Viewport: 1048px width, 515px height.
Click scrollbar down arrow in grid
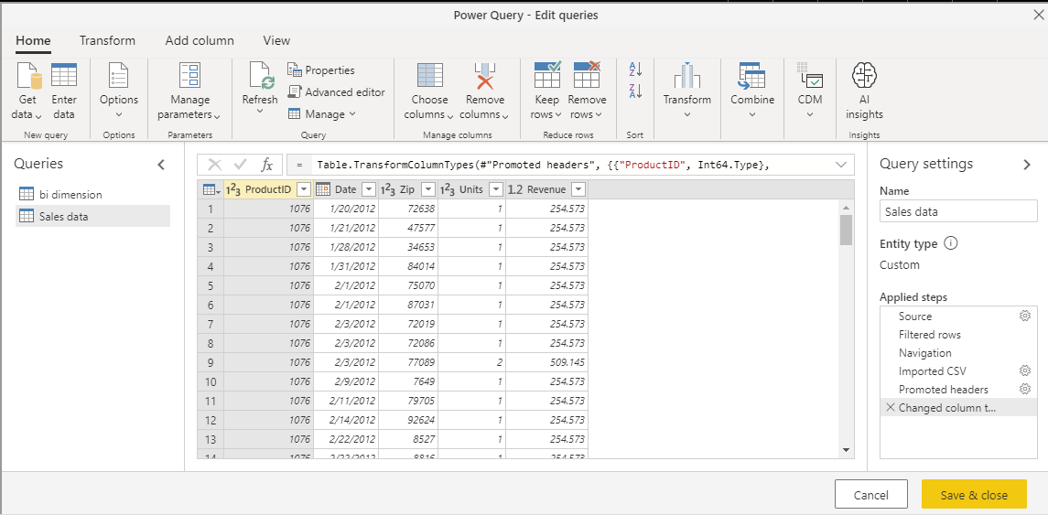[x=846, y=450]
